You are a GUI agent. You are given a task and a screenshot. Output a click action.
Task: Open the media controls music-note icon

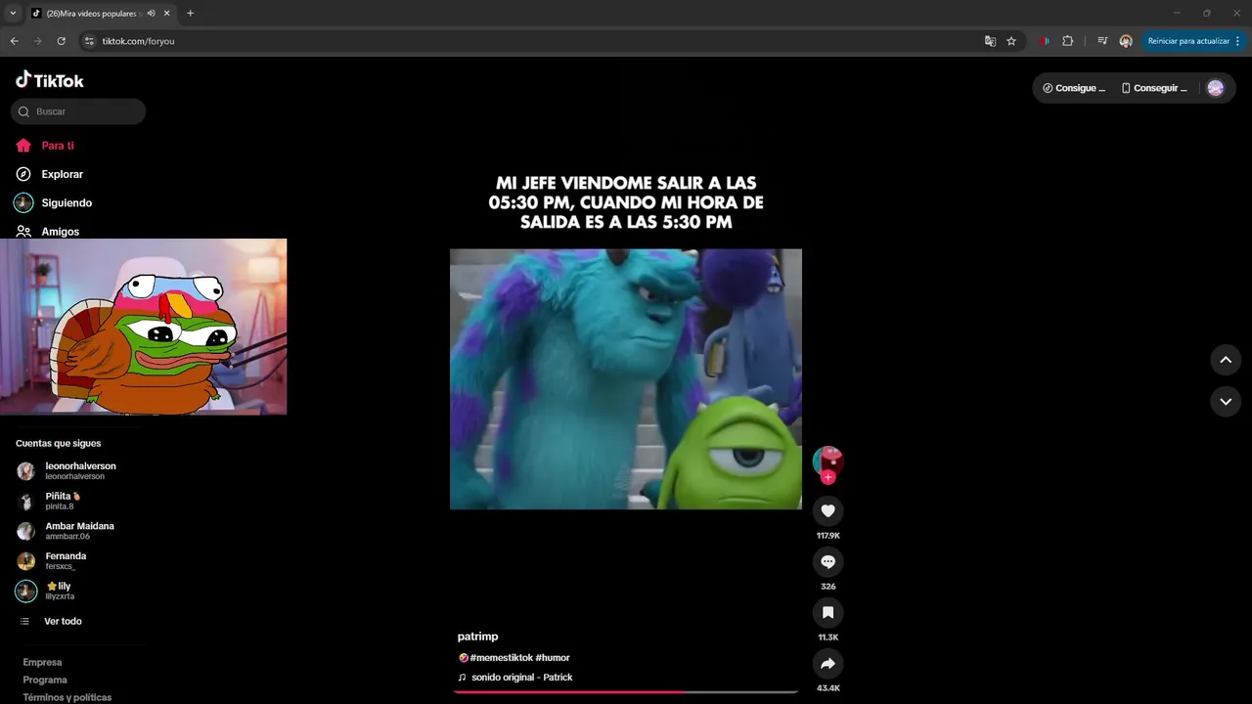(x=1102, y=41)
